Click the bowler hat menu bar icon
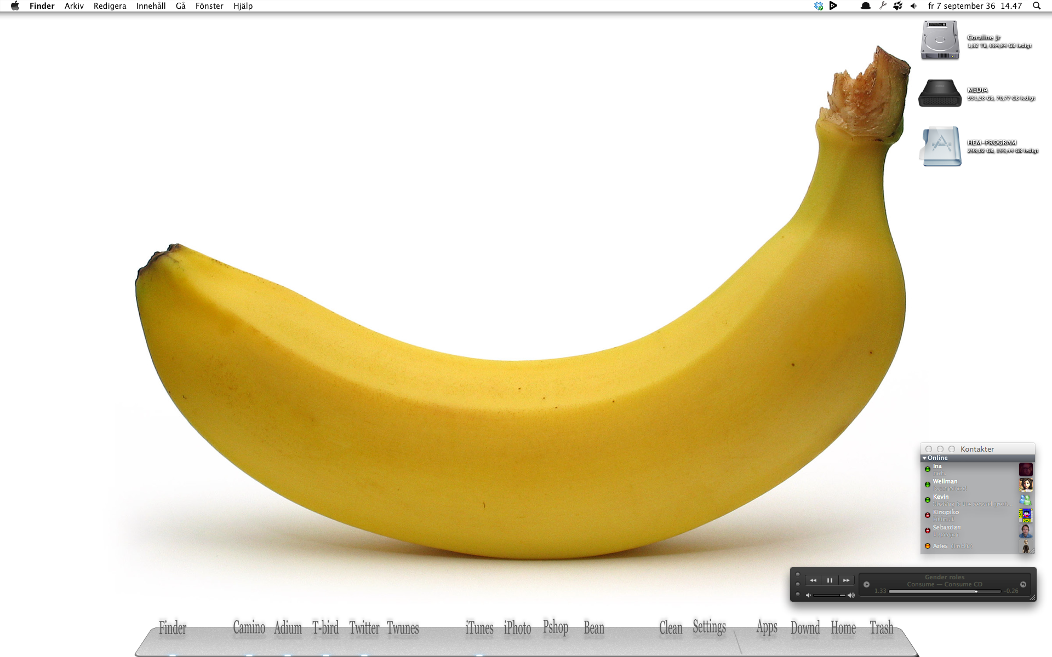The image size is (1052, 657). [866, 6]
